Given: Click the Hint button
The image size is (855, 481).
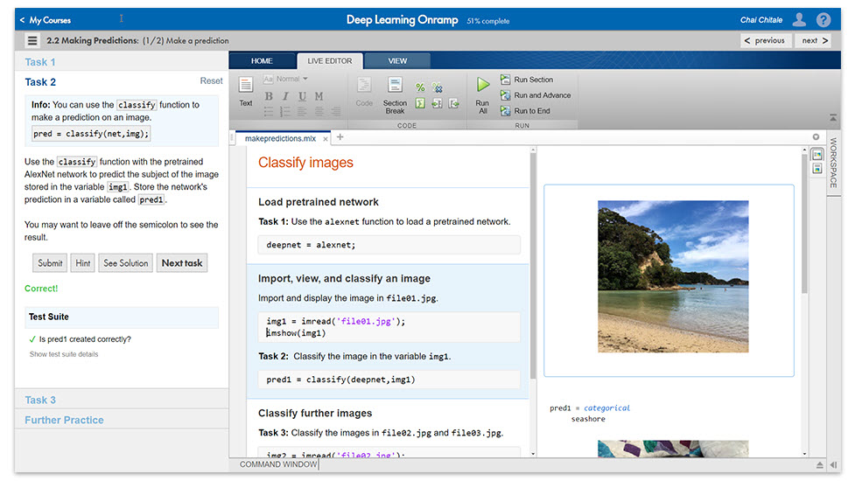Looking at the screenshot, I should point(83,263).
